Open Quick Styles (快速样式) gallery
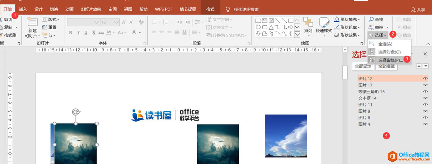The height and width of the screenshot is (164, 432). click(324, 27)
